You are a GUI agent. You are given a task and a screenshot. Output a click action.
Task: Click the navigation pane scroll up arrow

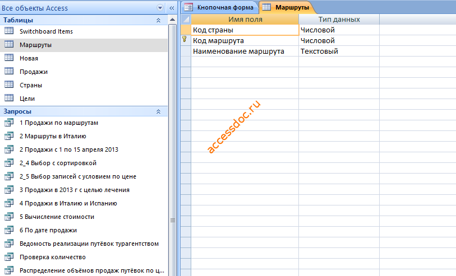[172, 20]
